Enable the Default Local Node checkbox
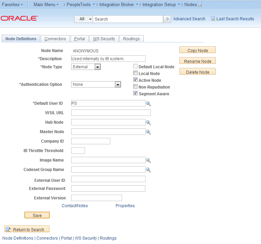The image size is (261, 244). [135, 66]
